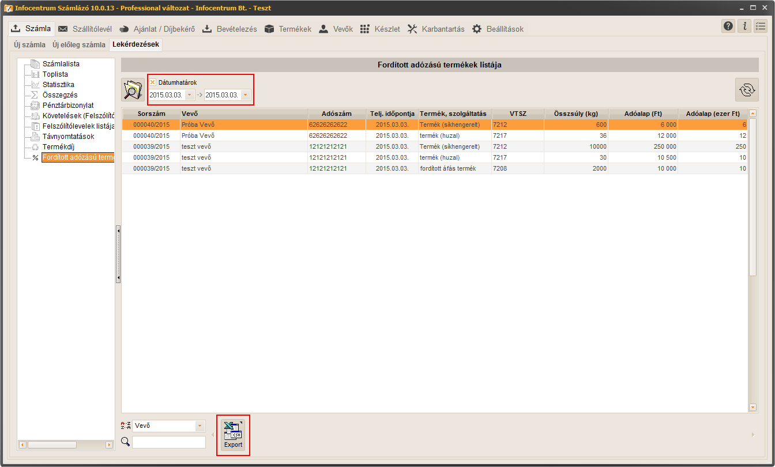Viewport: 775px width, 467px height.
Task: Open the Termékek tab
Action: 288,29
